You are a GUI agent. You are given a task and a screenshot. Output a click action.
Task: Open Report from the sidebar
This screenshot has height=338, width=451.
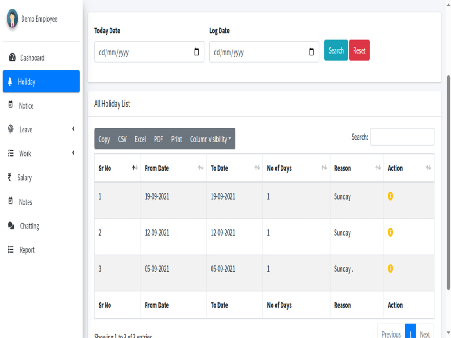pyautogui.click(x=41, y=250)
